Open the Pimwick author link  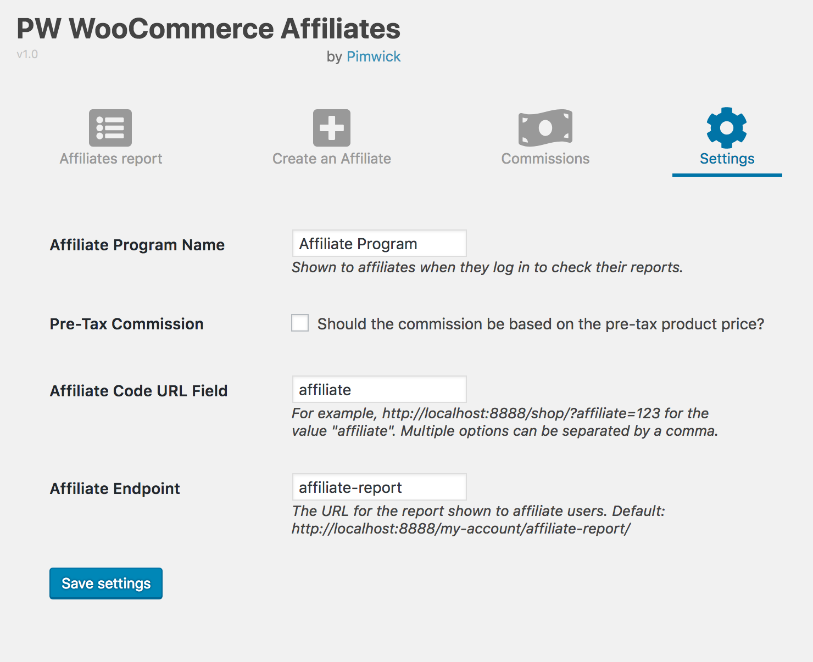pyautogui.click(x=374, y=57)
